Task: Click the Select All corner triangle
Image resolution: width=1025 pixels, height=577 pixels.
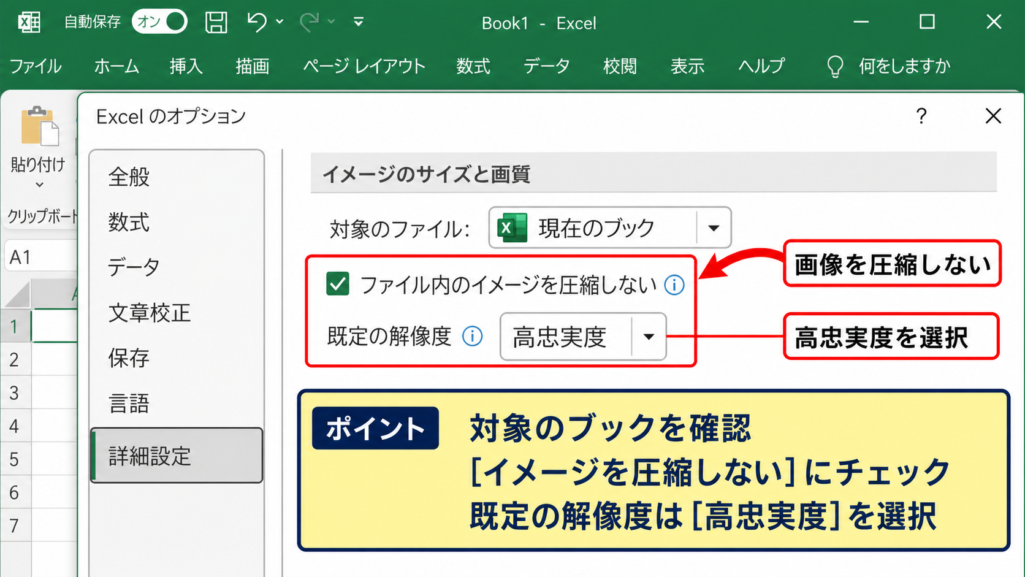Action: (x=17, y=294)
